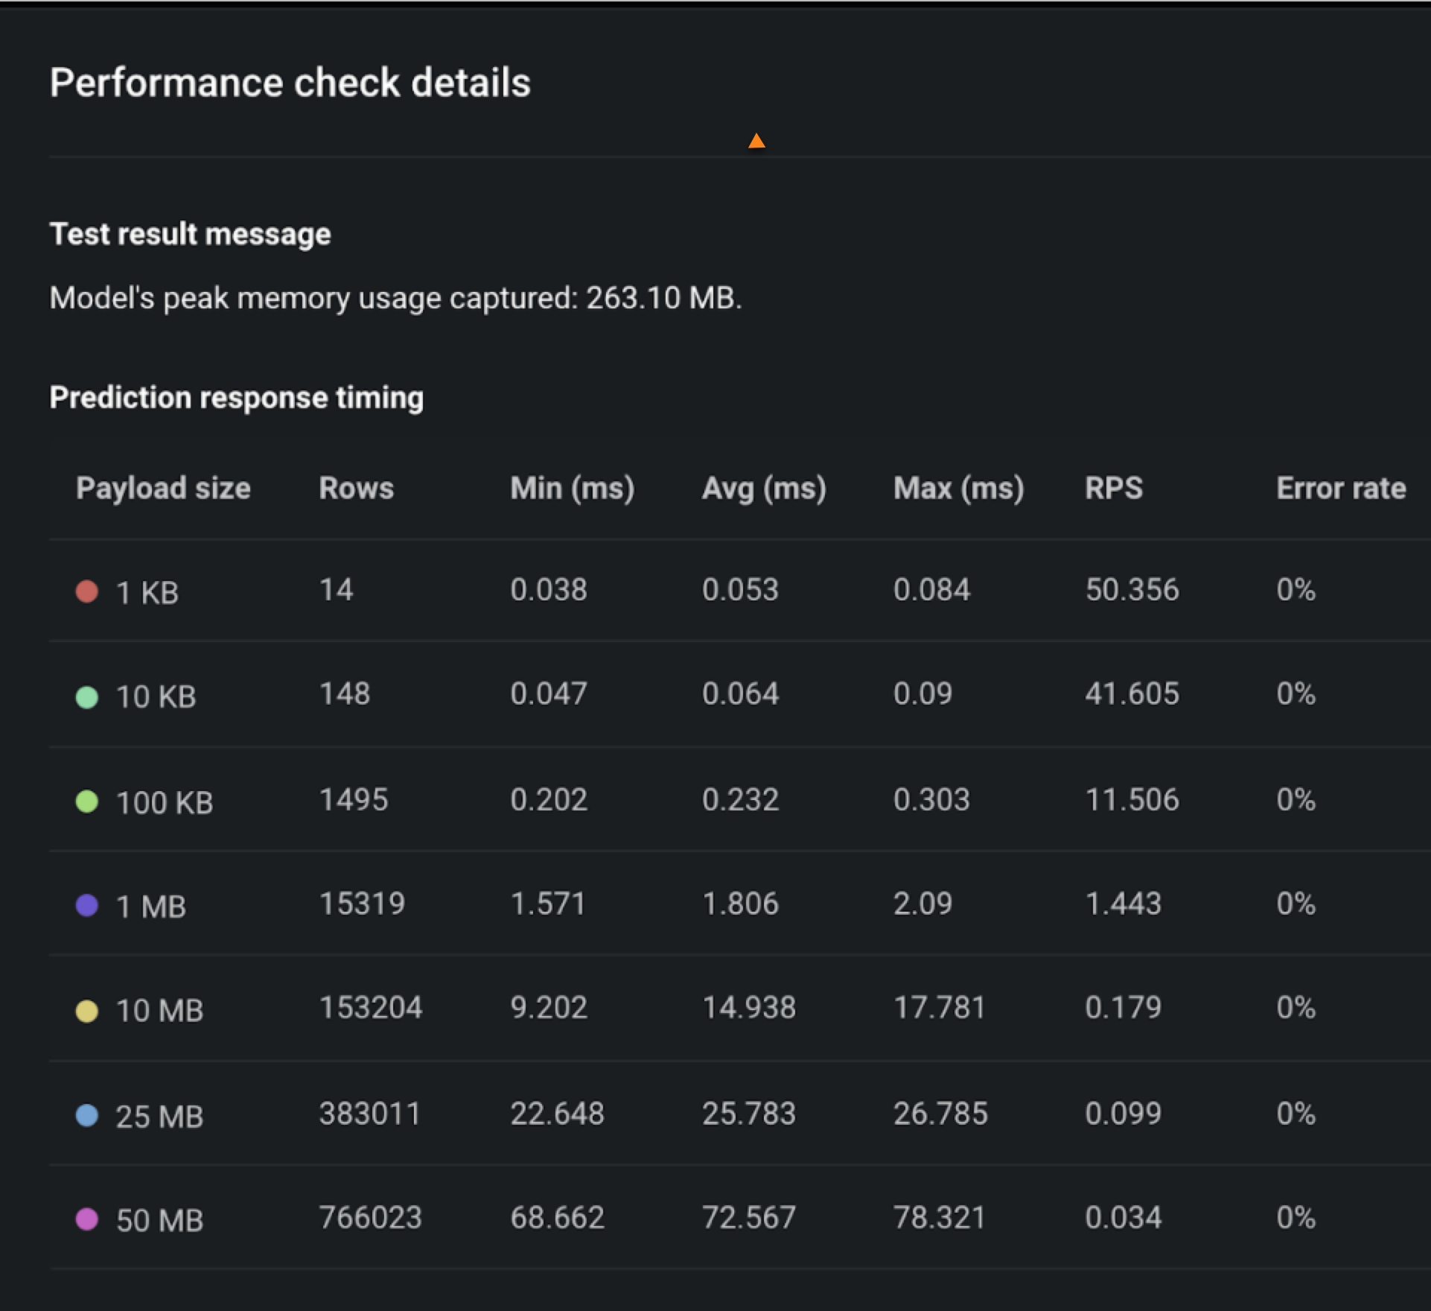Click the yellow dot beside 10 MB
Viewport: 1431px width, 1311px height.
pyautogui.click(x=87, y=1011)
